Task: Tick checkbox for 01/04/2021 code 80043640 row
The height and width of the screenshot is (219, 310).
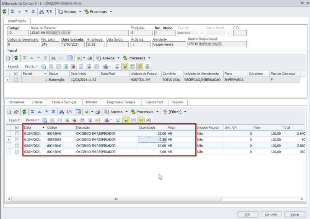Action: coord(17,134)
